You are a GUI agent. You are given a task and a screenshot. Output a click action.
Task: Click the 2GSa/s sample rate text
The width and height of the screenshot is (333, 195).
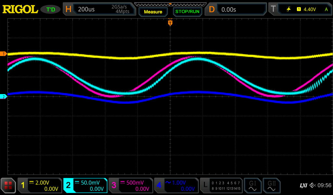119,7
